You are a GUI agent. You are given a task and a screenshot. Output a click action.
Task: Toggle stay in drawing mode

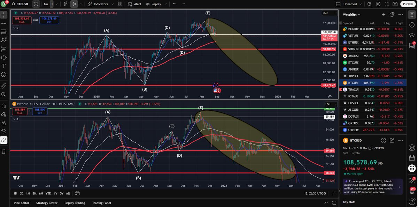pos(3,114)
